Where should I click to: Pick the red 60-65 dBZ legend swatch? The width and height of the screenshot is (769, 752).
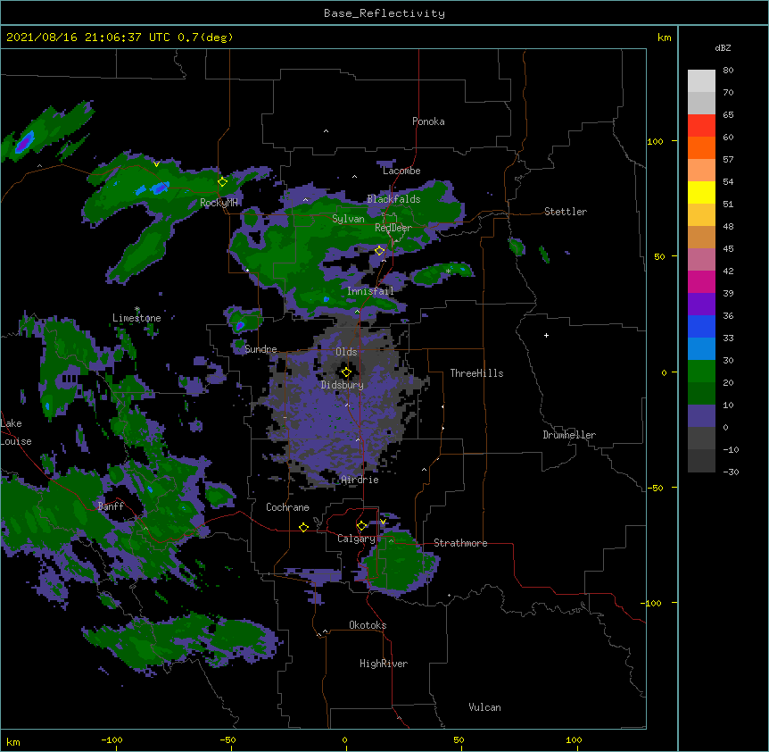tap(701, 126)
